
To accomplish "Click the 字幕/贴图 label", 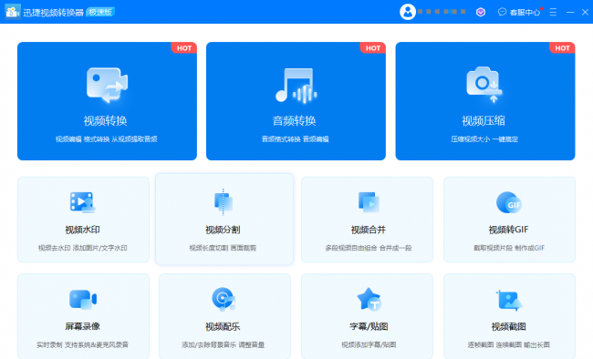I will (369, 326).
